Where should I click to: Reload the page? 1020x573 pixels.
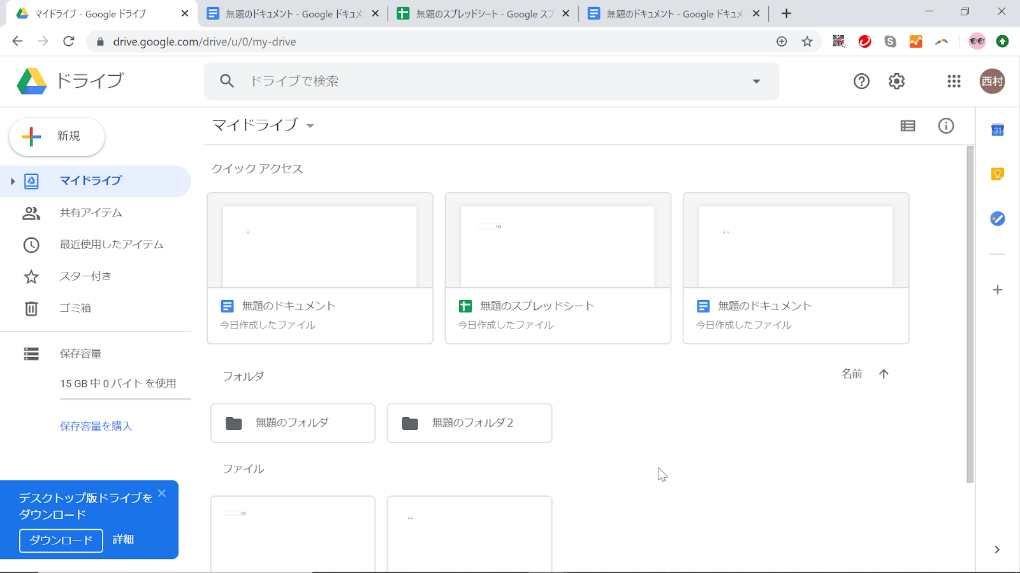[x=69, y=41]
